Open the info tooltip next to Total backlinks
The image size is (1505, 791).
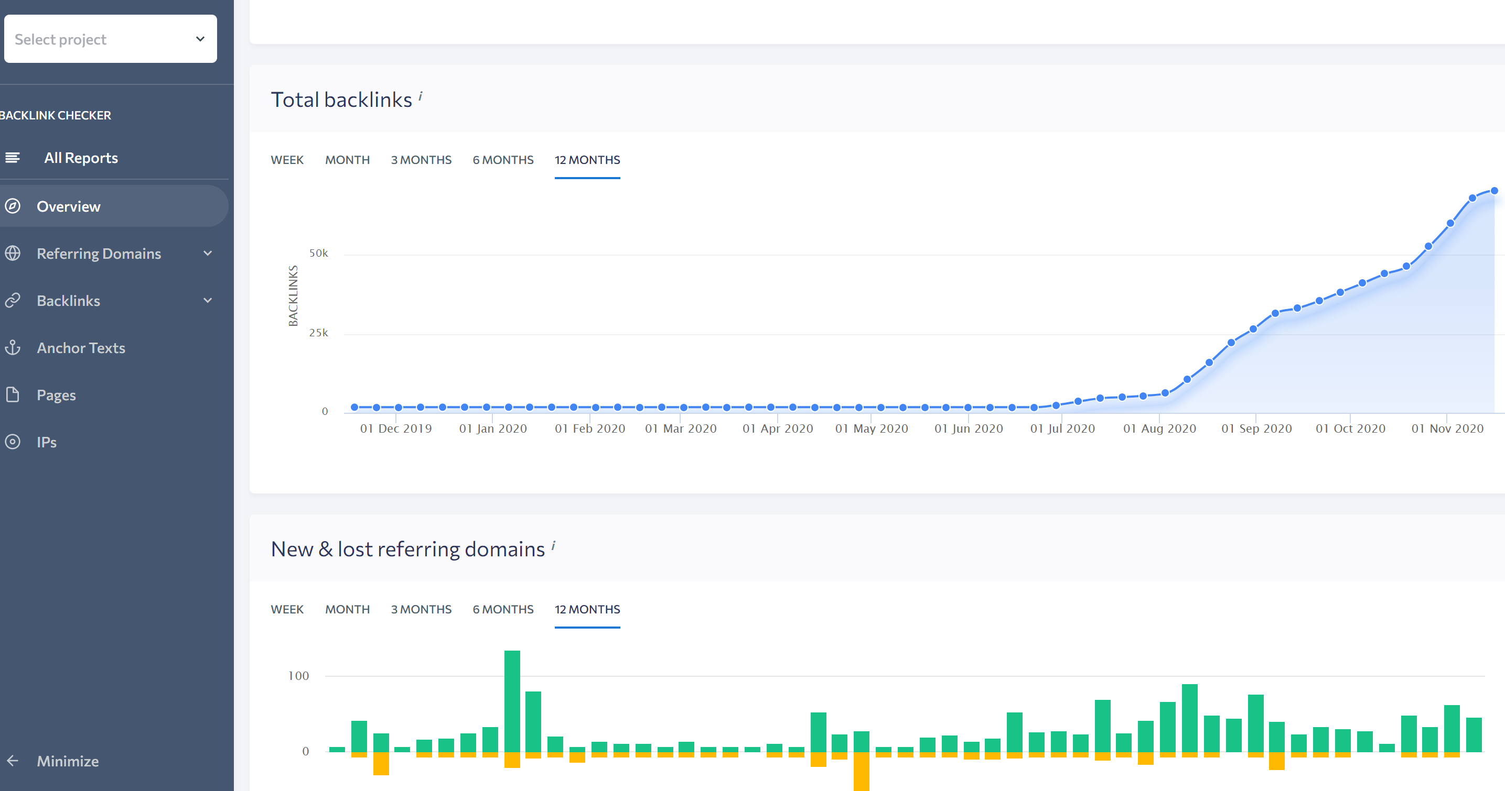pos(421,95)
